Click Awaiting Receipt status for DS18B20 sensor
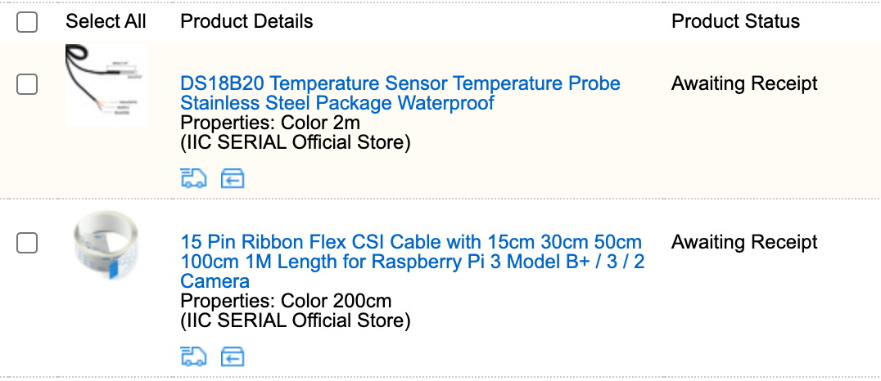 [x=744, y=83]
